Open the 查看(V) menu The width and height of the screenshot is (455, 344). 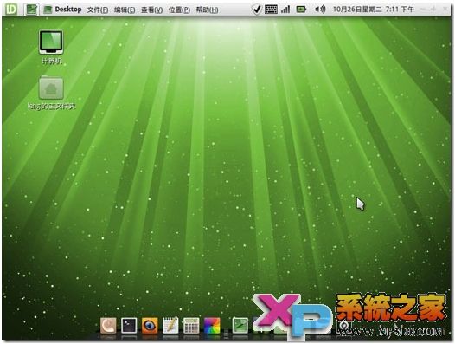coord(151,10)
